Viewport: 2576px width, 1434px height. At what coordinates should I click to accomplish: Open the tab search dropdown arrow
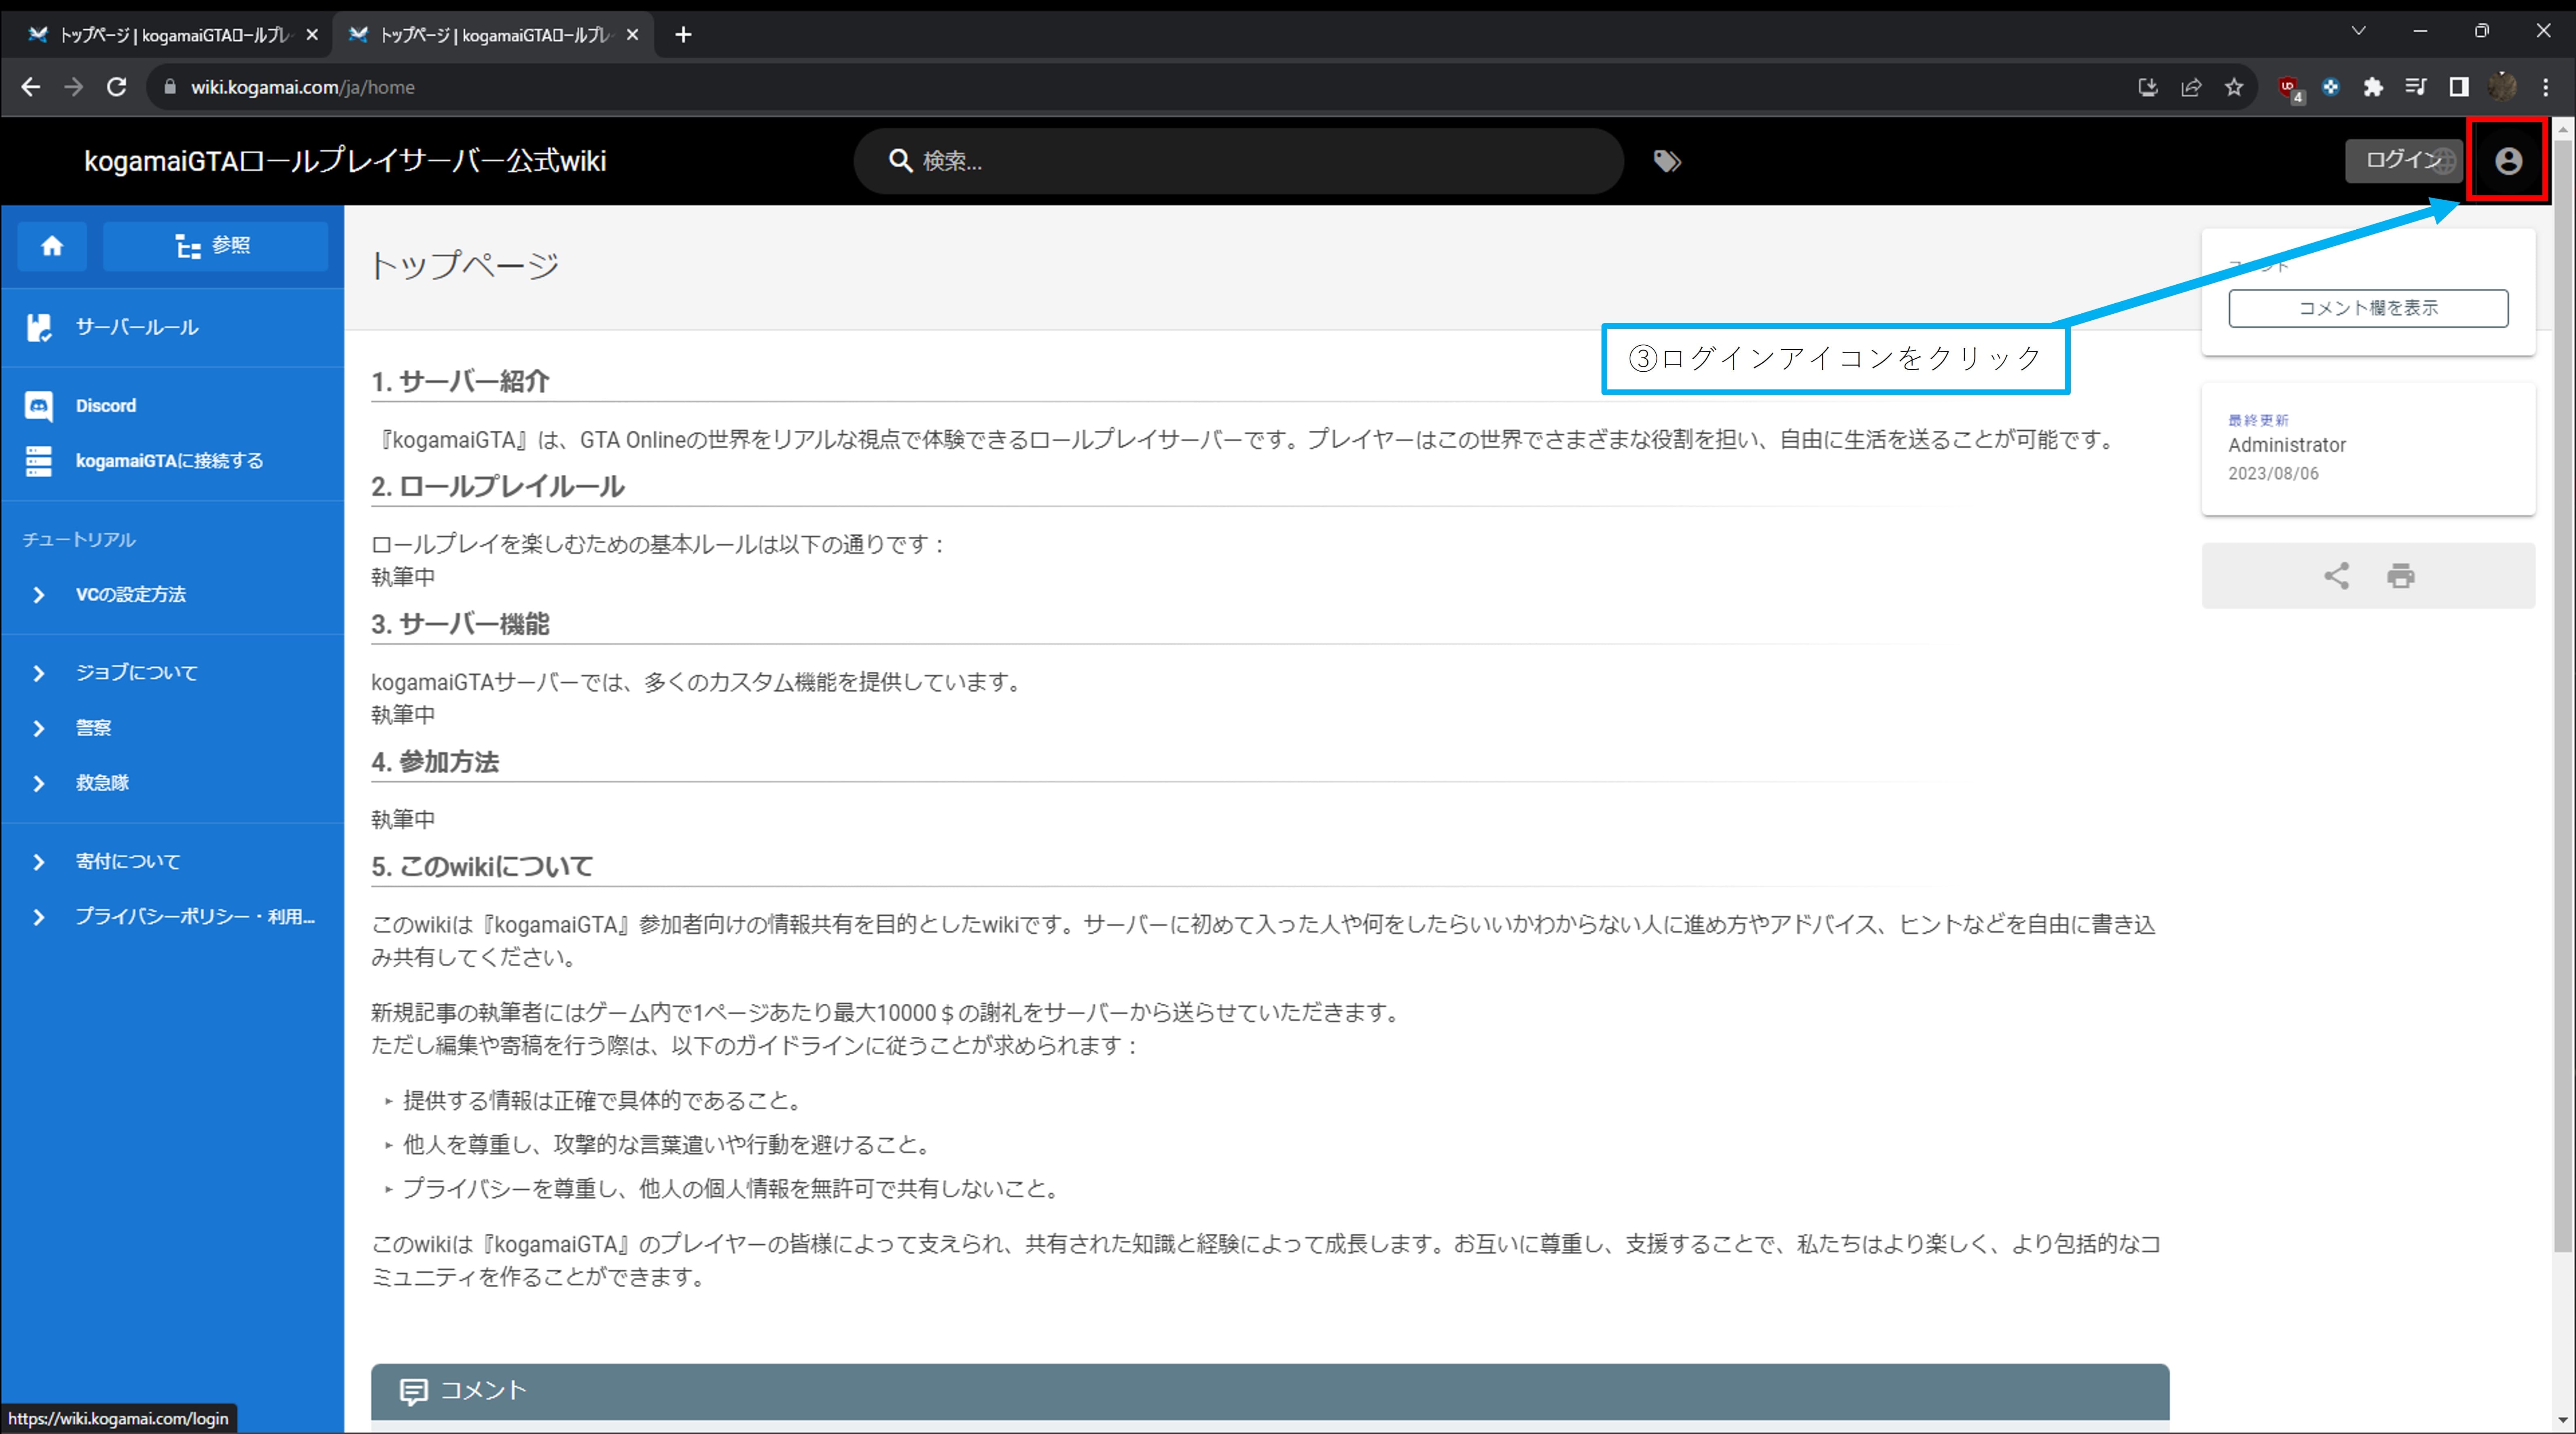coord(2359,31)
